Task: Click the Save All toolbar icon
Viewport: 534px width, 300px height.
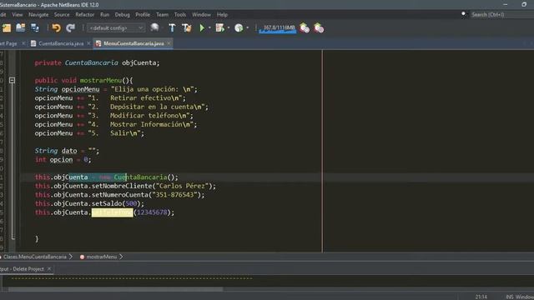Action: (x=35, y=27)
